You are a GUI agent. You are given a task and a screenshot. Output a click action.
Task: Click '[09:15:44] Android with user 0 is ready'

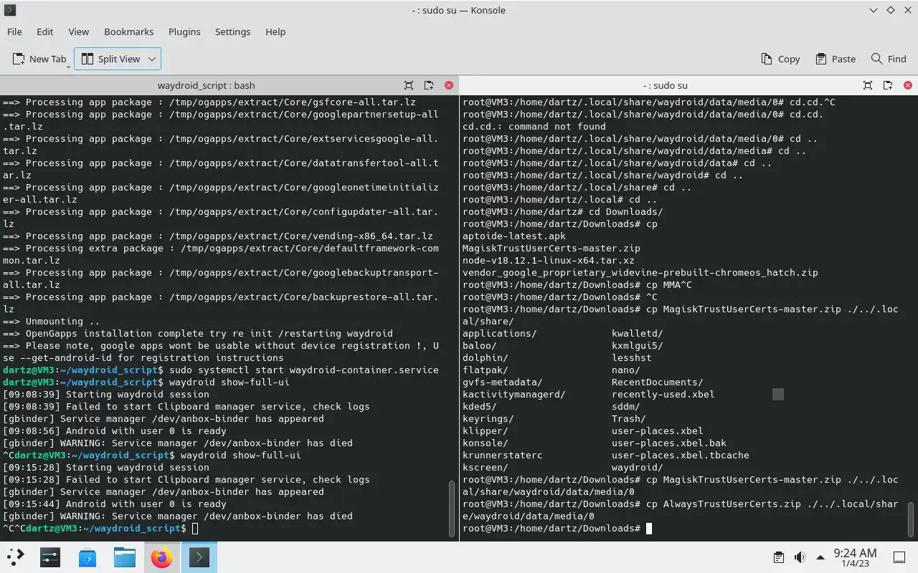(x=115, y=504)
